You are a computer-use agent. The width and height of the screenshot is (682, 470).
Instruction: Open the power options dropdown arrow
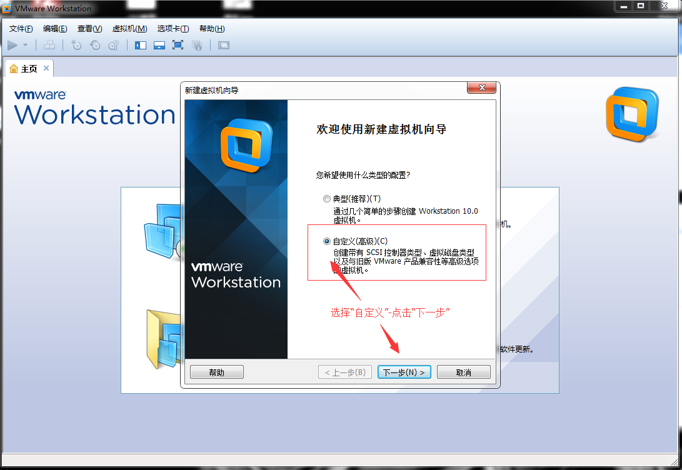(x=25, y=45)
